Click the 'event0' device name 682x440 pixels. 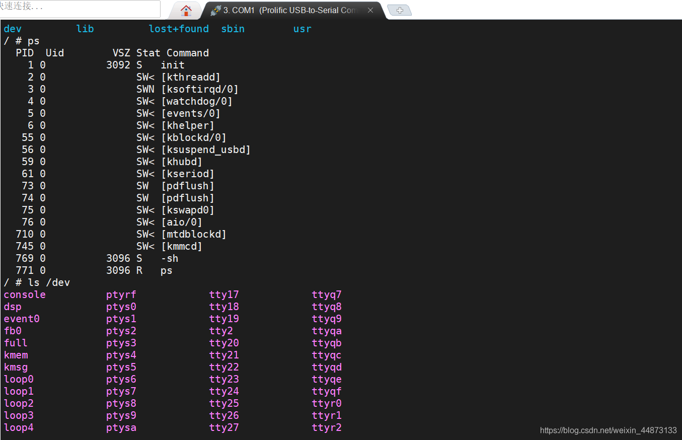(x=22, y=319)
